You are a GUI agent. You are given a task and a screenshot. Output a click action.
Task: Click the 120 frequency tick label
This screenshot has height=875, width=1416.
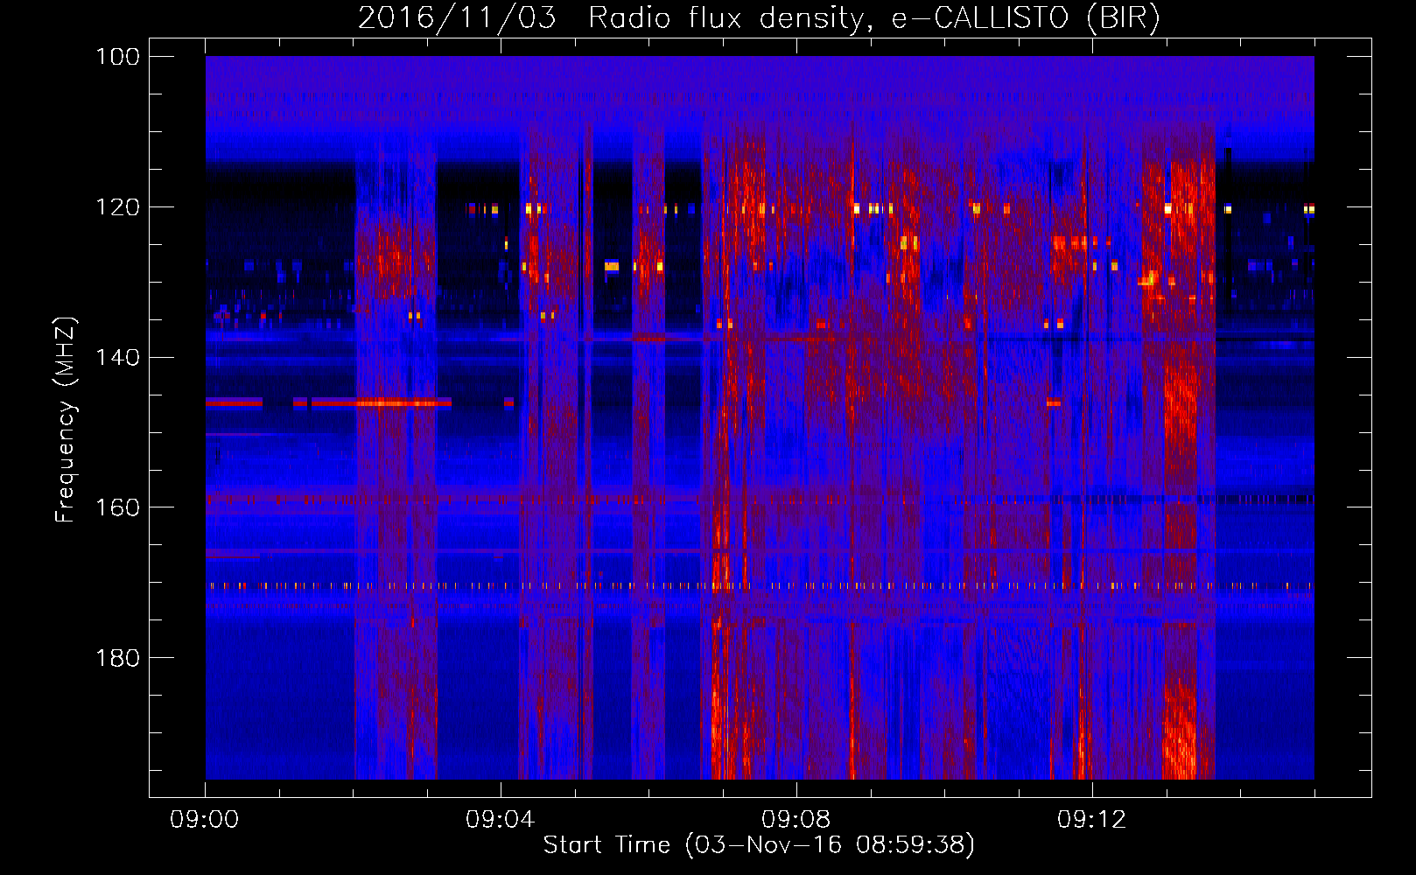[x=117, y=207]
